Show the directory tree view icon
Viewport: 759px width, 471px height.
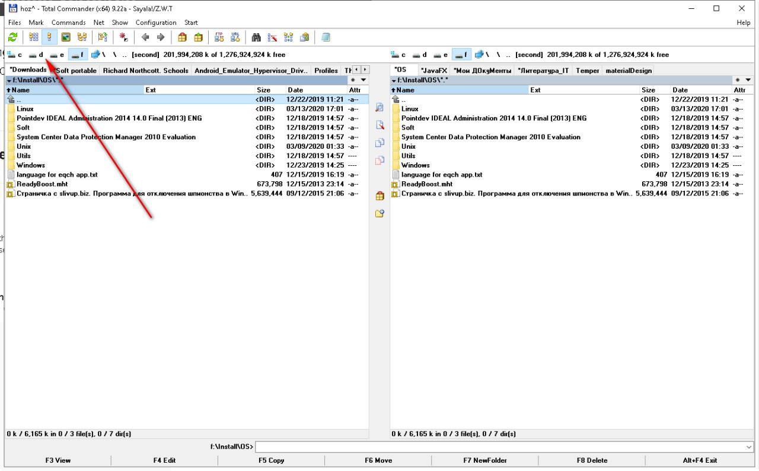tap(82, 37)
